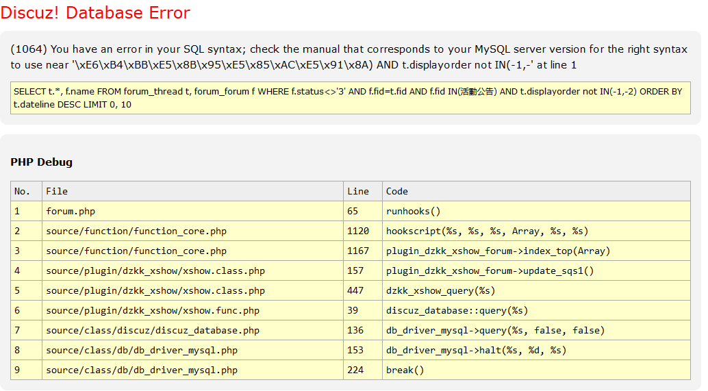Click the "Discuz! Database Error" heading
Screen dimensions: 708x391
(x=95, y=13)
